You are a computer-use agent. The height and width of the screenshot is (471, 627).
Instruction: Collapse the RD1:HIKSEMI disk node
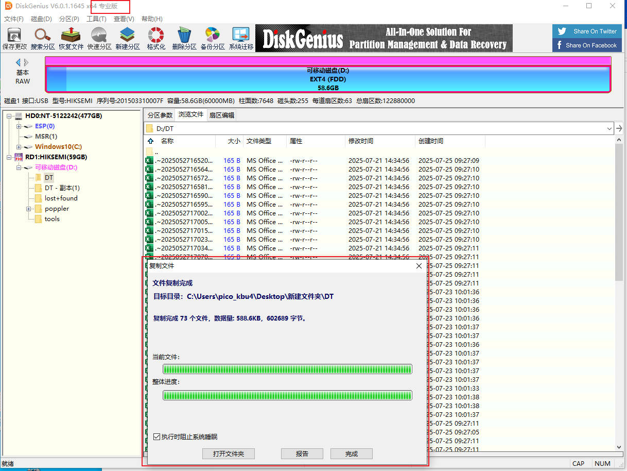click(x=9, y=157)
